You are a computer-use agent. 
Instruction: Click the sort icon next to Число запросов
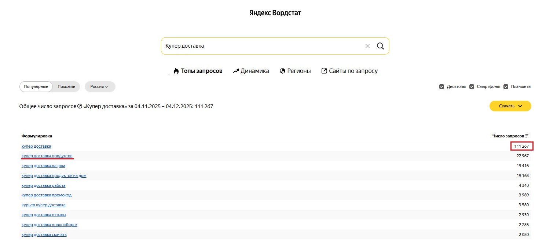tap(527, 136)
